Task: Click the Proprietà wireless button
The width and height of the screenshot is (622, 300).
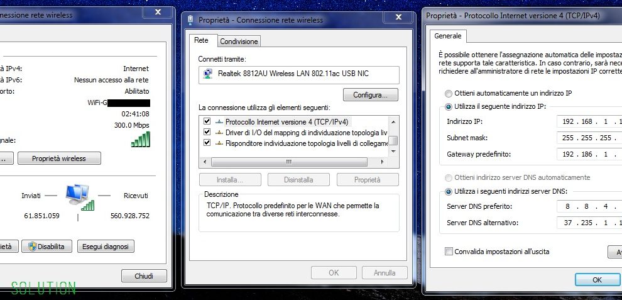Action: click(x=59, y=158)
